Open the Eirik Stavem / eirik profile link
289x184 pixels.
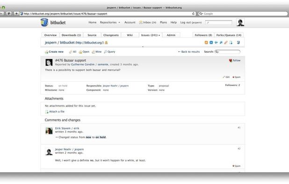pos(67,128)
